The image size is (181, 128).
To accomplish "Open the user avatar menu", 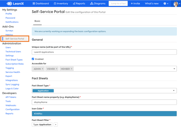I will point(177,4).
